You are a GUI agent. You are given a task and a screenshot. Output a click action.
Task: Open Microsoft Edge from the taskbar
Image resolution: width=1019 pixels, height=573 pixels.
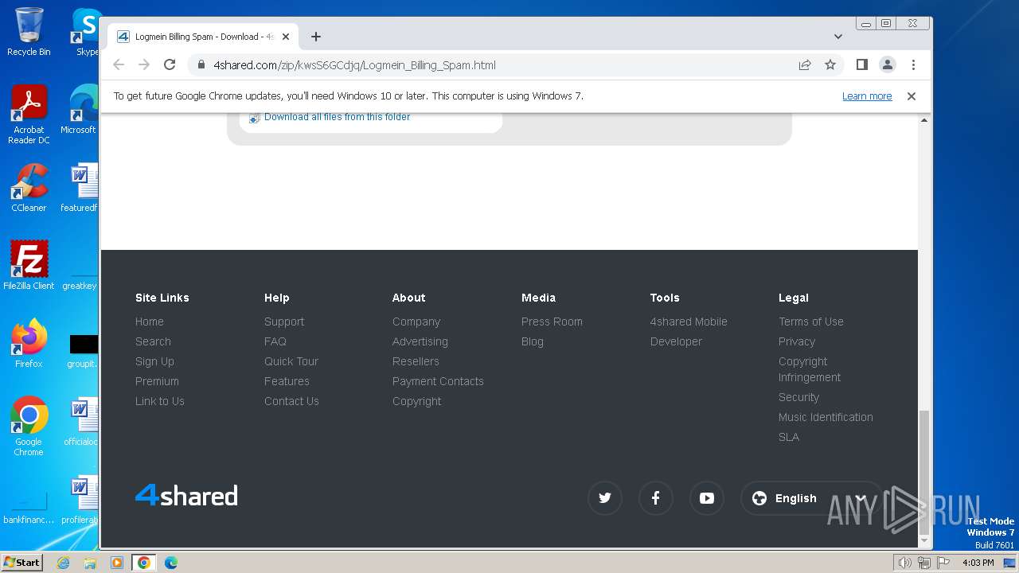pos(171,563)
